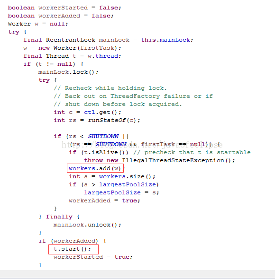Click the 'if (workerAdded) {' line
Image resolution: width=275 pixels, height=279 pixels.
pyautogui.click(x=73, y=241)
